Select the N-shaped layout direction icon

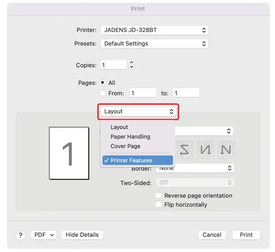[x=226, y=150]
